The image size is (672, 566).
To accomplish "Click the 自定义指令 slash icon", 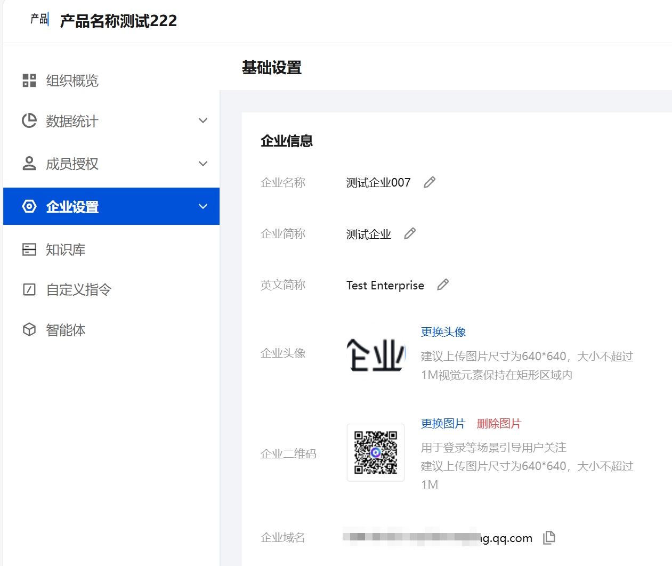I will (29, 289).
